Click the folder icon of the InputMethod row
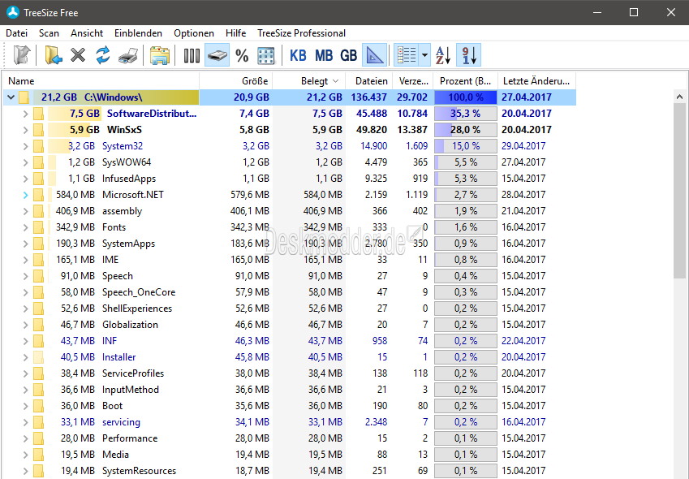Screen dimensions: 689x479 click(39, 390)
